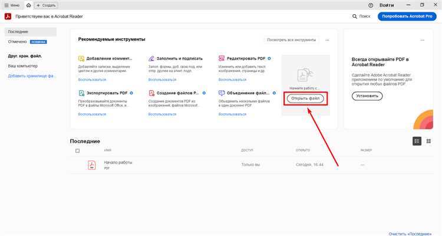
Task: Click the Редактировать PDF tool icon
Action: coord(222,58)
